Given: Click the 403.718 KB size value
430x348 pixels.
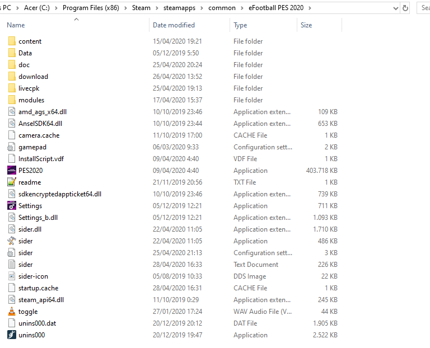Looking at the screenshot, I should tap(322, 171).
